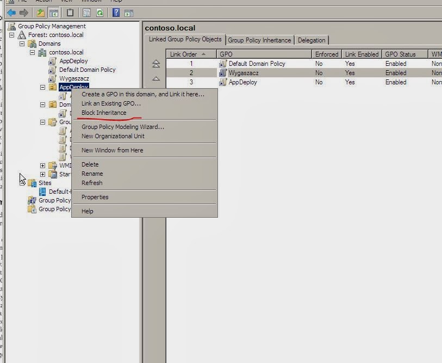Image resolution: width=442 pixels, height=363 pixels.
Task: Click the Export List toolbar icon
Action: (86, 13)
